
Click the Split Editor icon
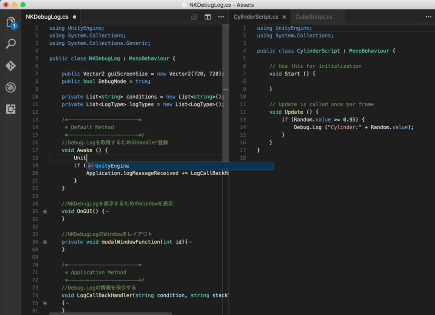click(207, 17)
